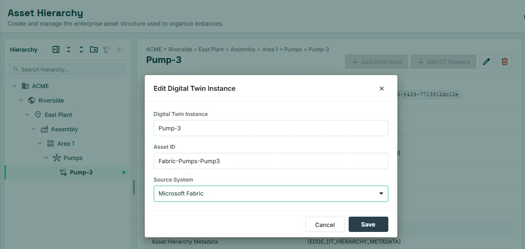
Task: Collapse the Riverside node chevron
Action: coord(21,100)
